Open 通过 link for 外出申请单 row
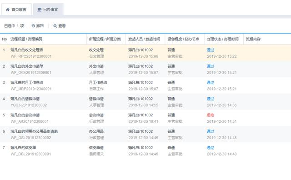 coord(210,66)
